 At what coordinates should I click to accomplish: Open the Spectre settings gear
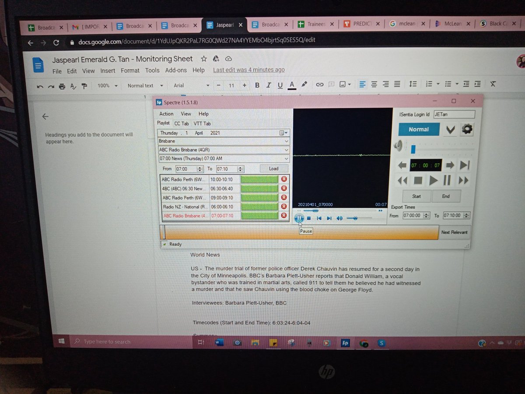[466, 129]
